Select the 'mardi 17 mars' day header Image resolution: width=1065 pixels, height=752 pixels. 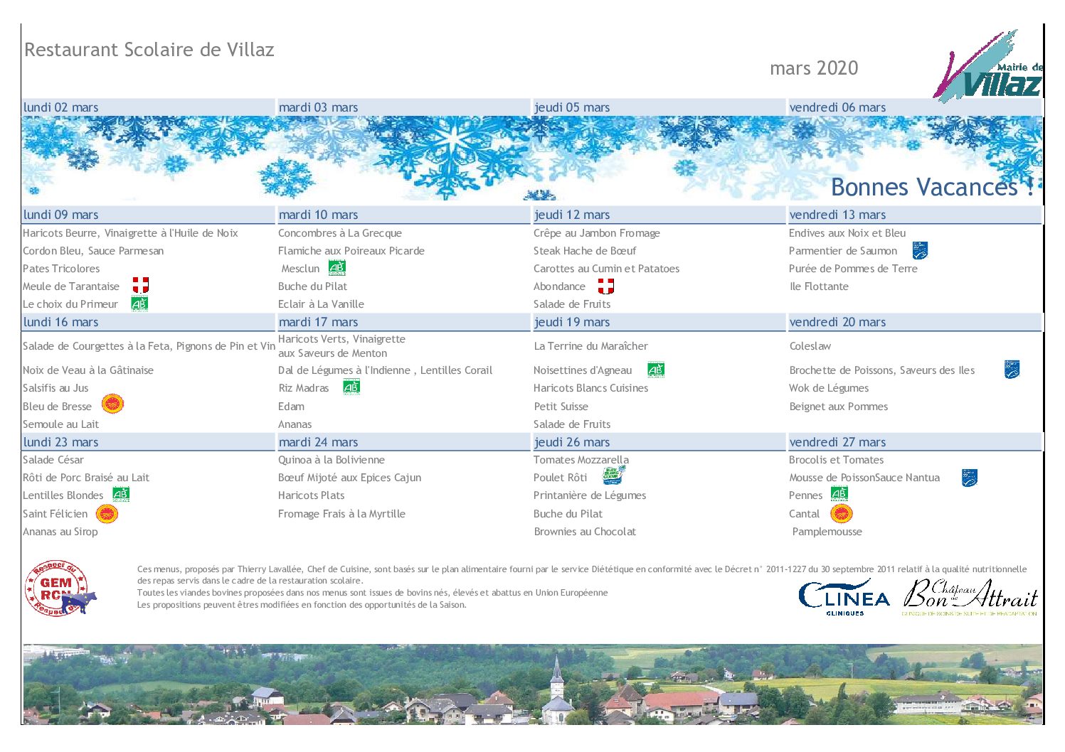coord(403,322)
